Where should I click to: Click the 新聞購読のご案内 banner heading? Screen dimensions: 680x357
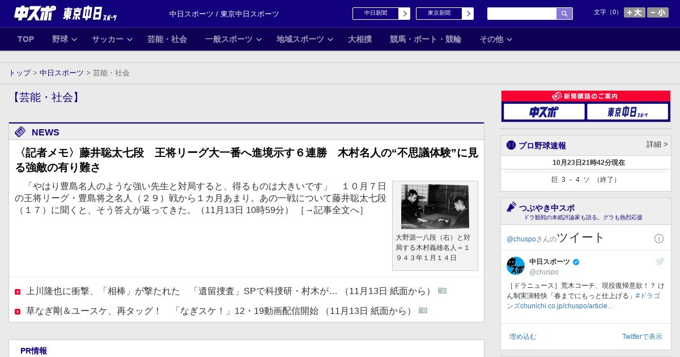(x=586, y=96)
